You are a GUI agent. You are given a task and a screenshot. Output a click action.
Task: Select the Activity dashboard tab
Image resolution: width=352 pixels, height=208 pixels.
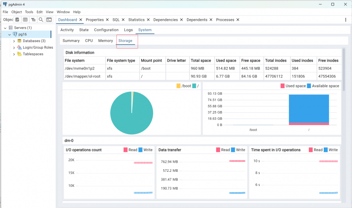(67, 30)
